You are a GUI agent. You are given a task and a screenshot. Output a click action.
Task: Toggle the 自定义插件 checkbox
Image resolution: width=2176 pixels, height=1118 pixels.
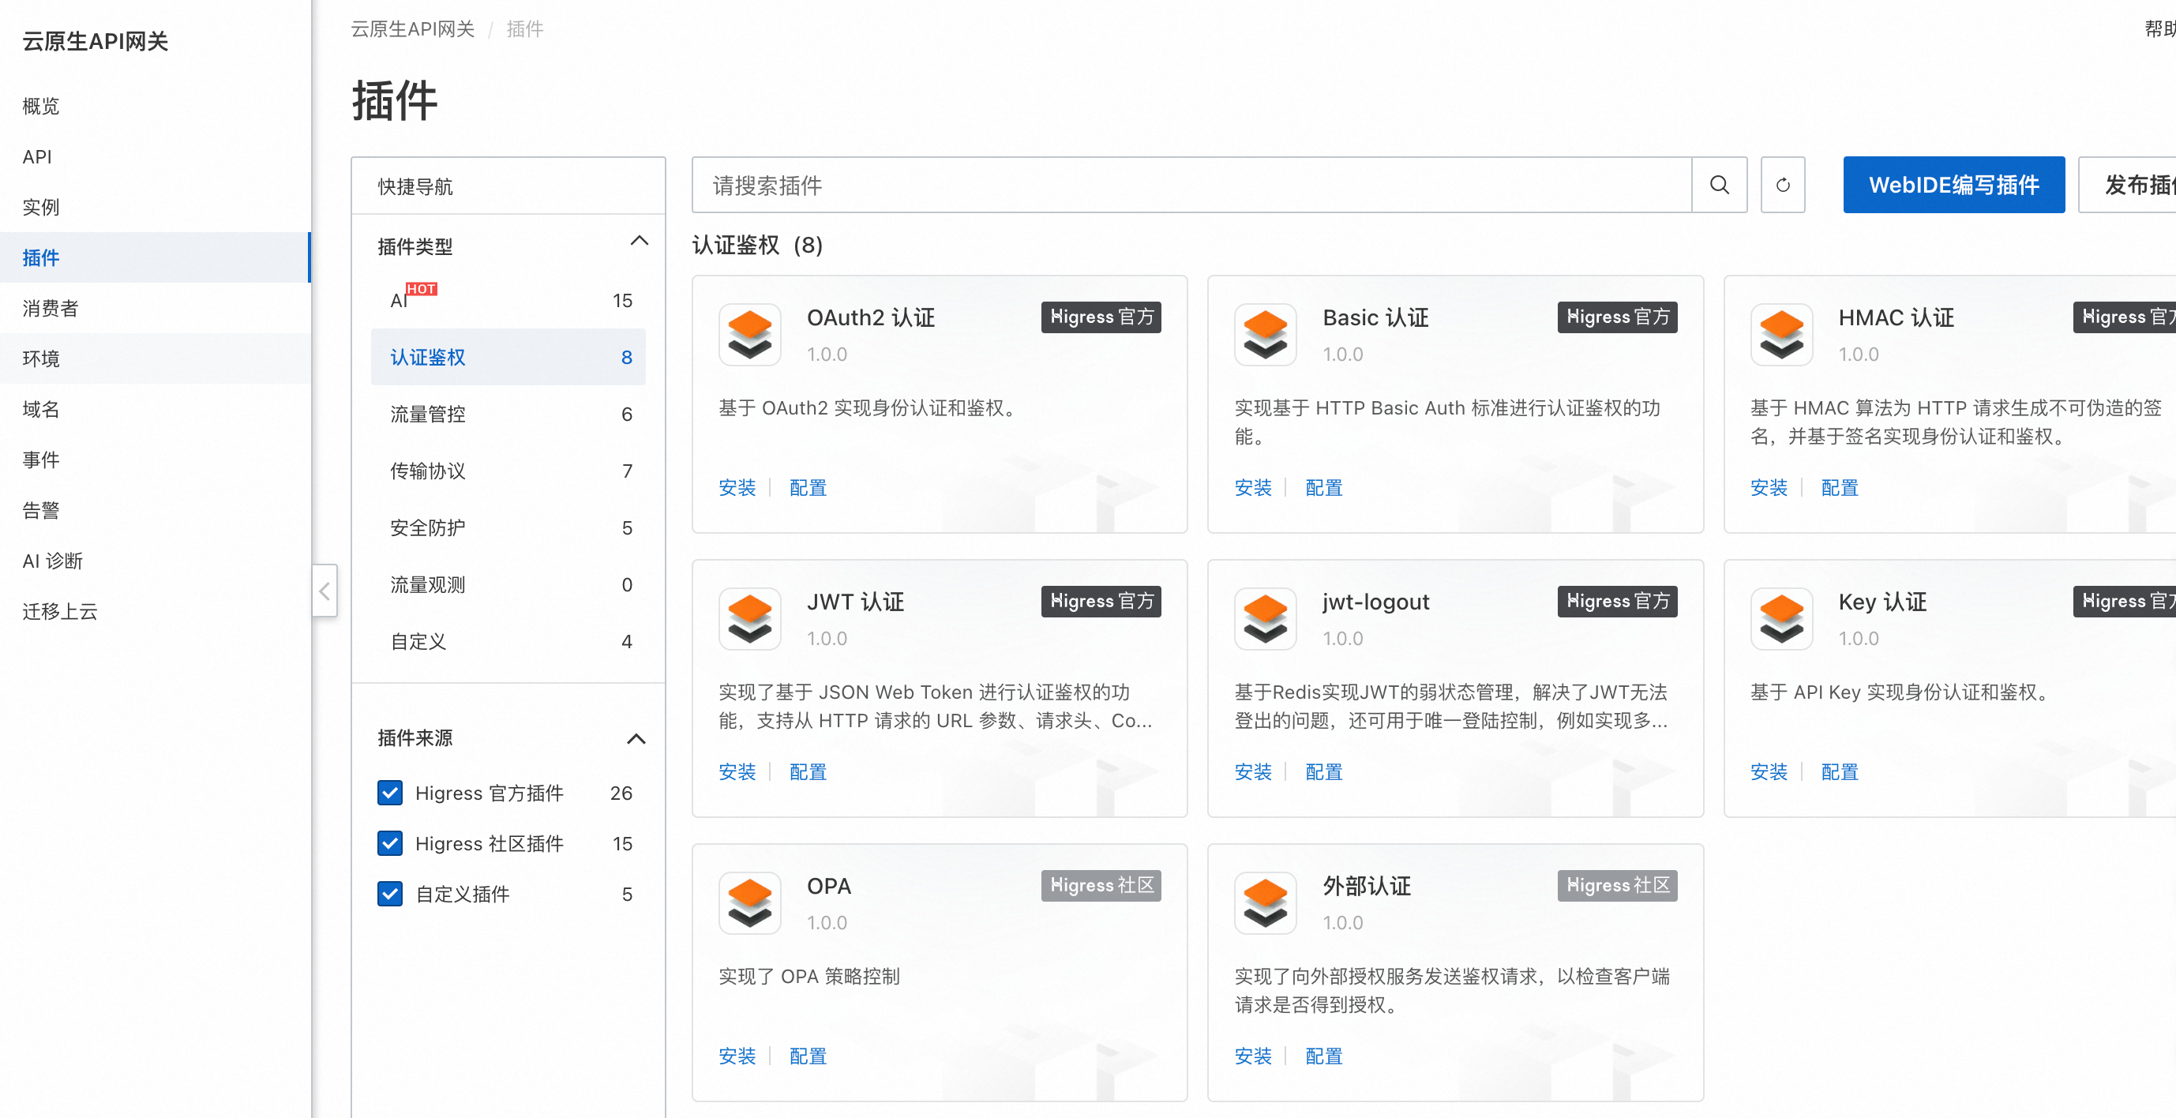pos(389,895)
